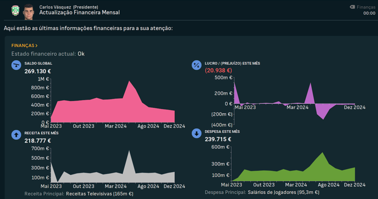Click the Estado financeiro actual label
Image resolution: width=378 pixels, height=199 pixels.
tap(43, 54)
